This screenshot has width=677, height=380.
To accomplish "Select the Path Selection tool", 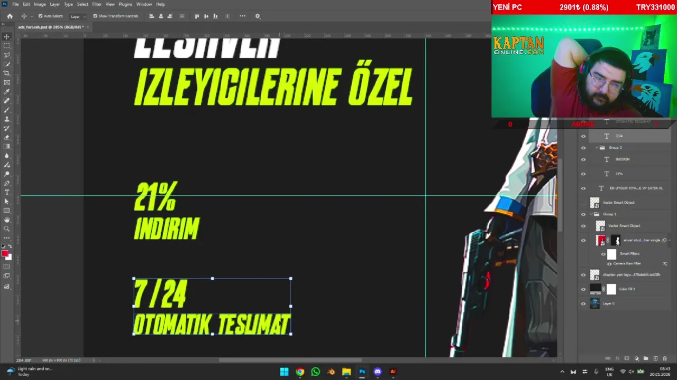I will [7, 202].
